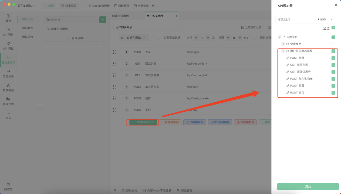Open 更多 sidebar menu icon

coord(8,115)
